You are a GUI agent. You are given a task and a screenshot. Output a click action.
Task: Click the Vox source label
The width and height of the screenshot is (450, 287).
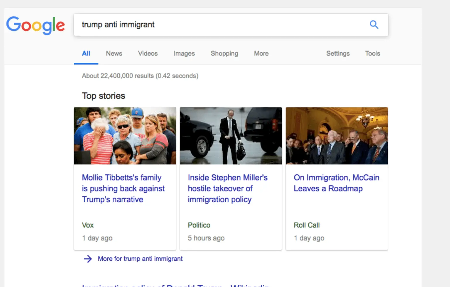88,225
